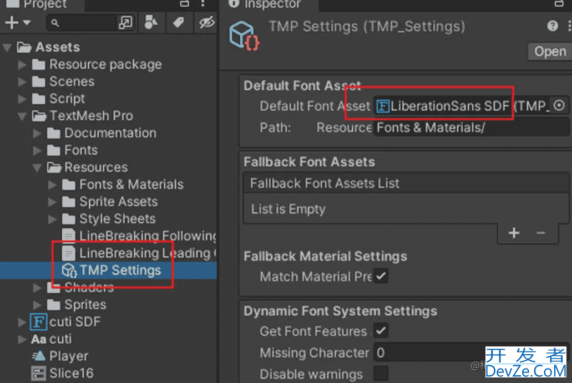Add entry to Fallback Font Assets list
This screenshot has height=383, width=572.
point(514,232)
